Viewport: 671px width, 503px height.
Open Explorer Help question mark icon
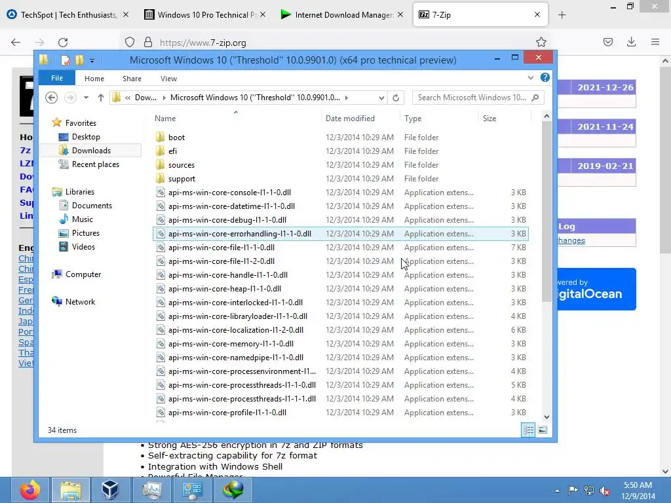click(x=545, y=77)
